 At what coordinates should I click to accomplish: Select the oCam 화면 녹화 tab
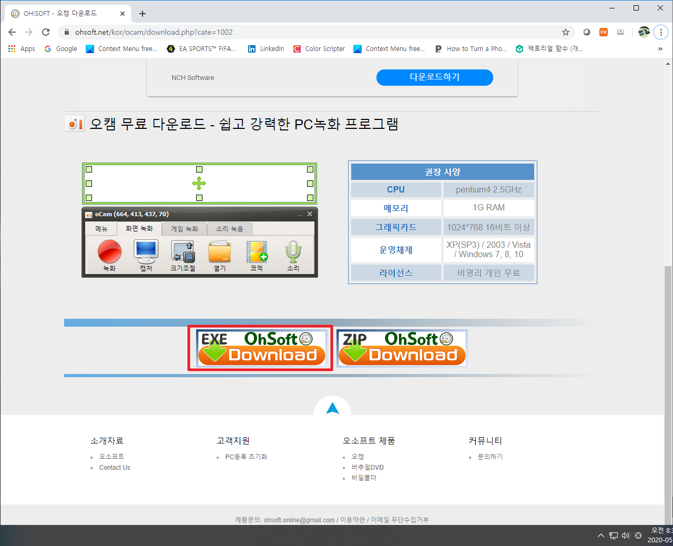(139, 228)
